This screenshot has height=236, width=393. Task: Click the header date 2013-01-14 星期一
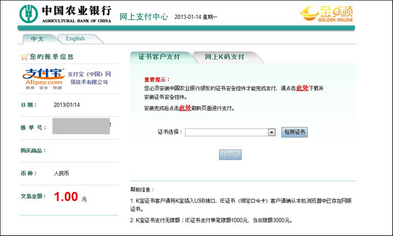point(196,17)
